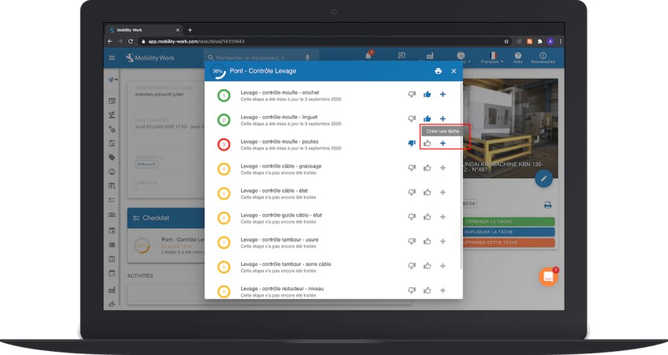Image resolution: width=668 pixels, height=355 pixels.
Task: Open the globe network dropdown in header
Action: pos(462,57)
